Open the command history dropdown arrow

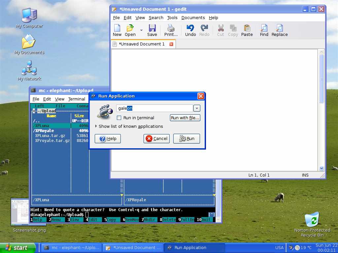197,108
